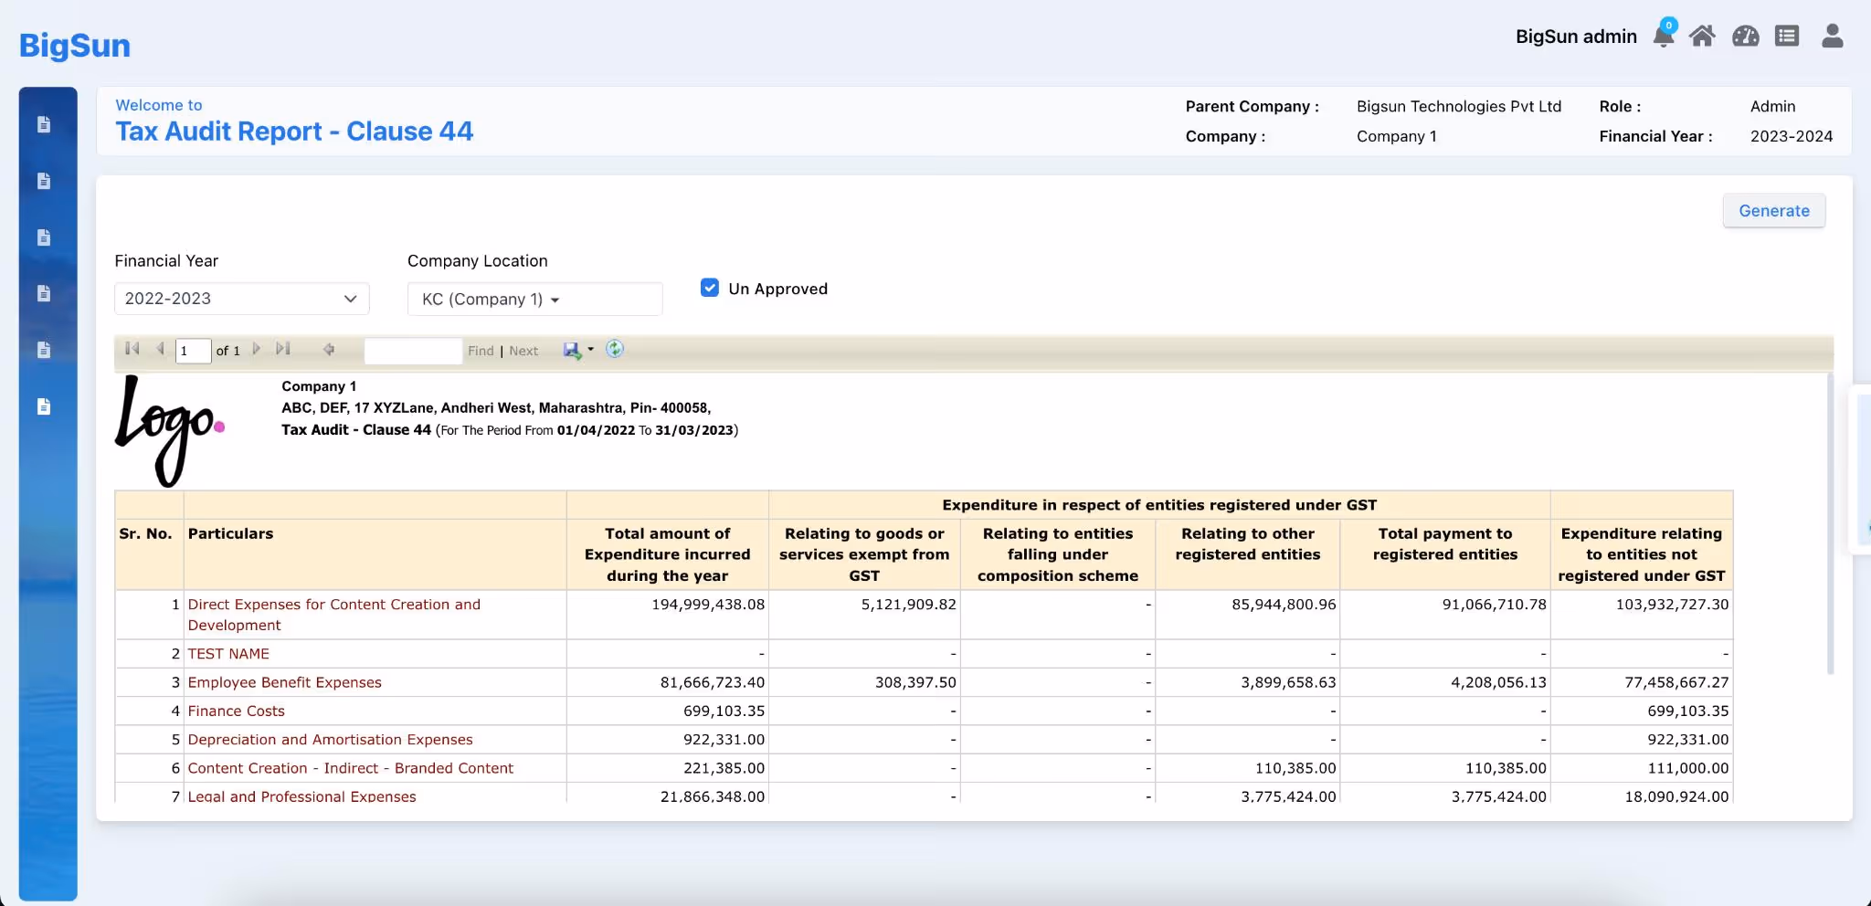Open the Company Location KC dropdown
The image size is (1871, 906).
point(534,299)
